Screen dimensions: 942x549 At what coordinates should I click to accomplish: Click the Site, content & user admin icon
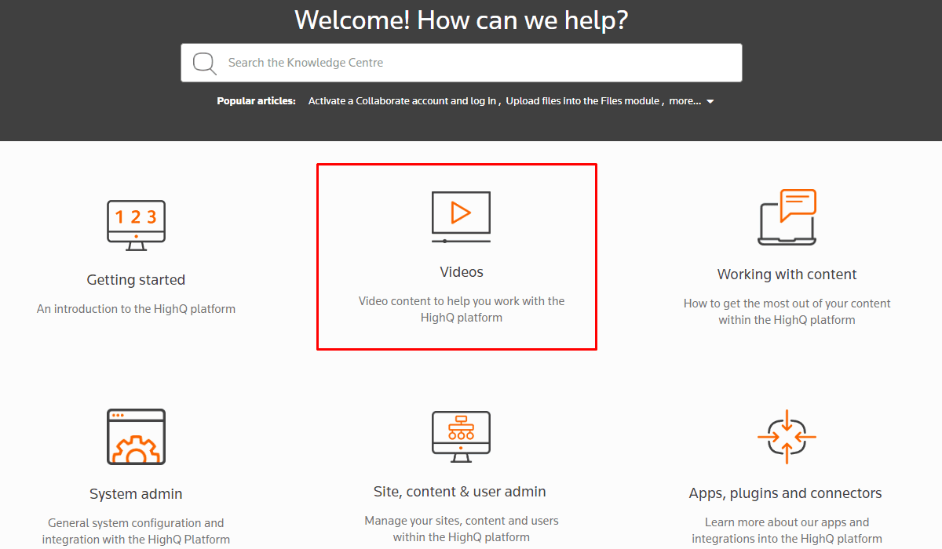point(461,436)
